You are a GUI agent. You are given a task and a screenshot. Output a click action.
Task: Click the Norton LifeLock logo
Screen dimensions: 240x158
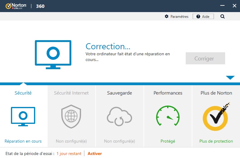click(16, 6)
